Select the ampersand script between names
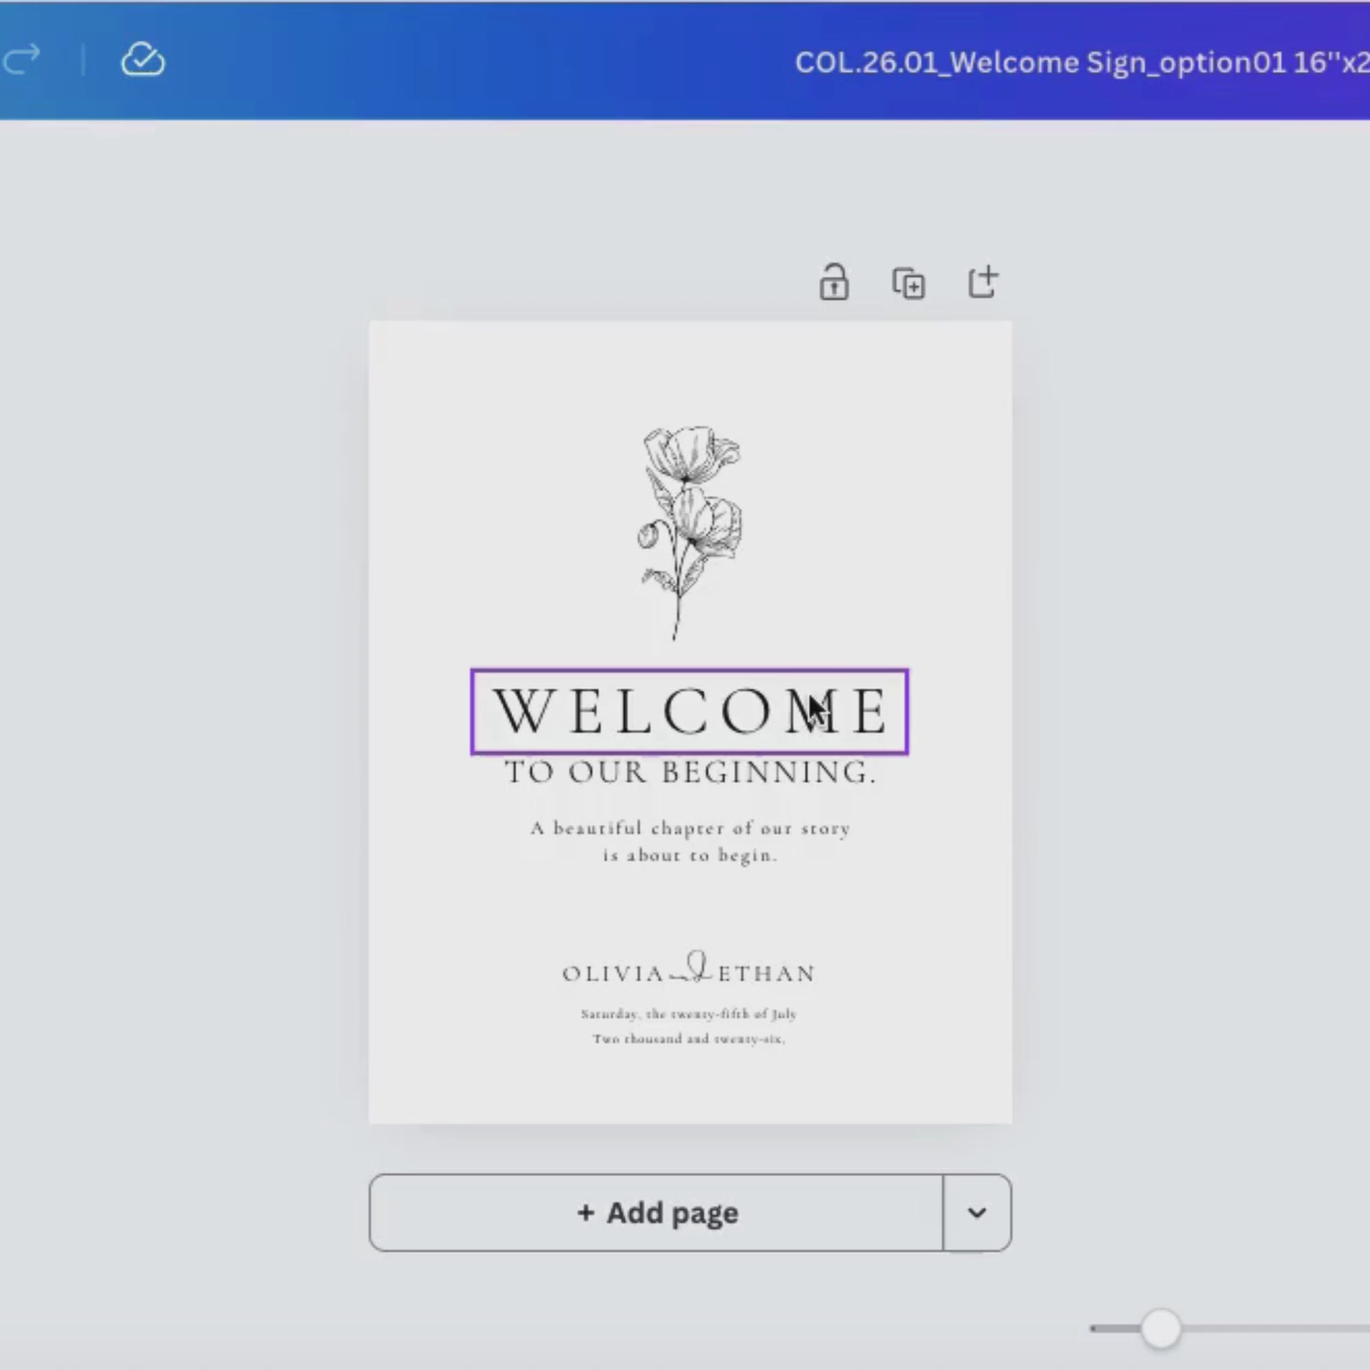 coord(691,967)
